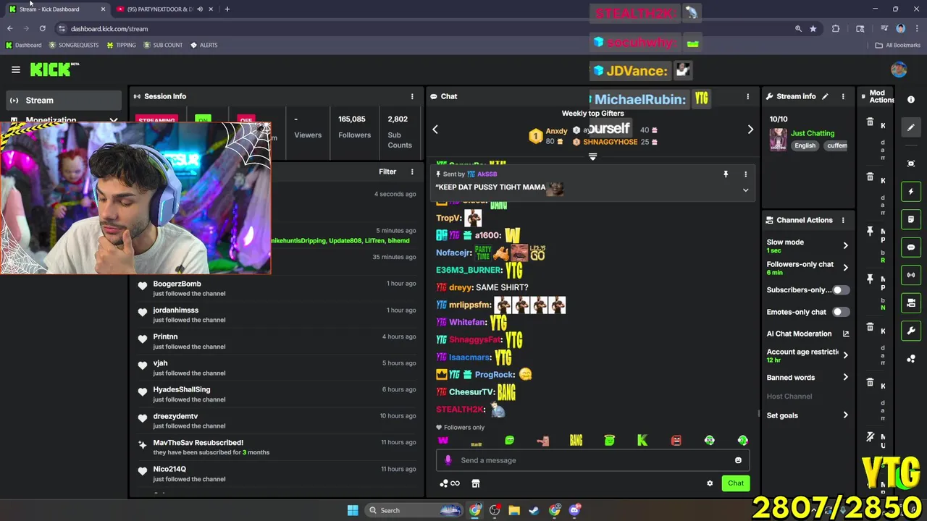Open the activity feed Filter
Viewport: 927px width, 521px height.
(387, 172)
